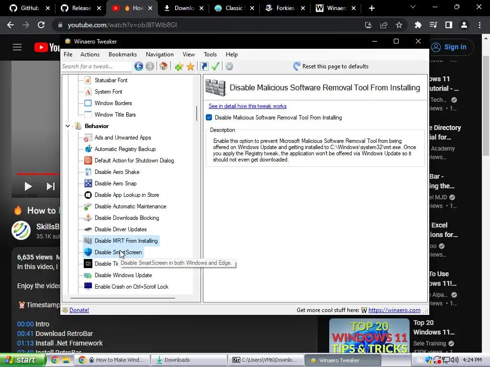Collapse the Behavior tree category
490x367 pixels.
pyautogui.click(x=67, y=126)
